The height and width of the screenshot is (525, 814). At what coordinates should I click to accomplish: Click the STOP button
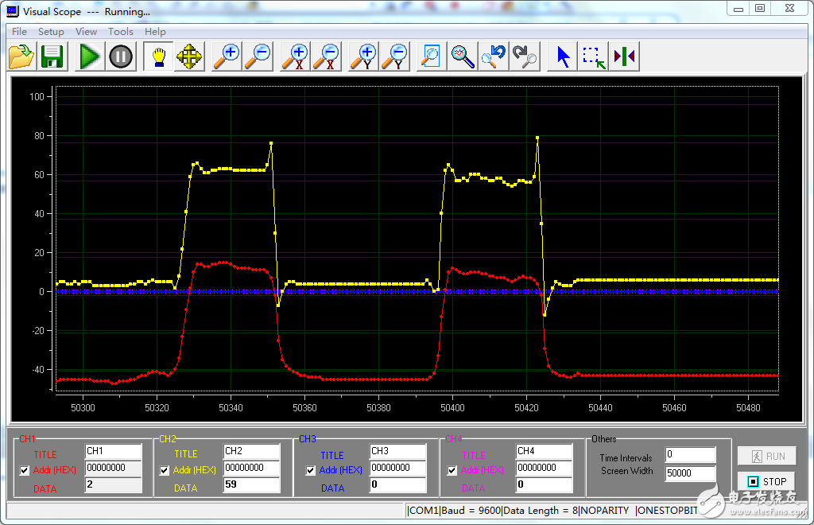(x=766, y=481)
